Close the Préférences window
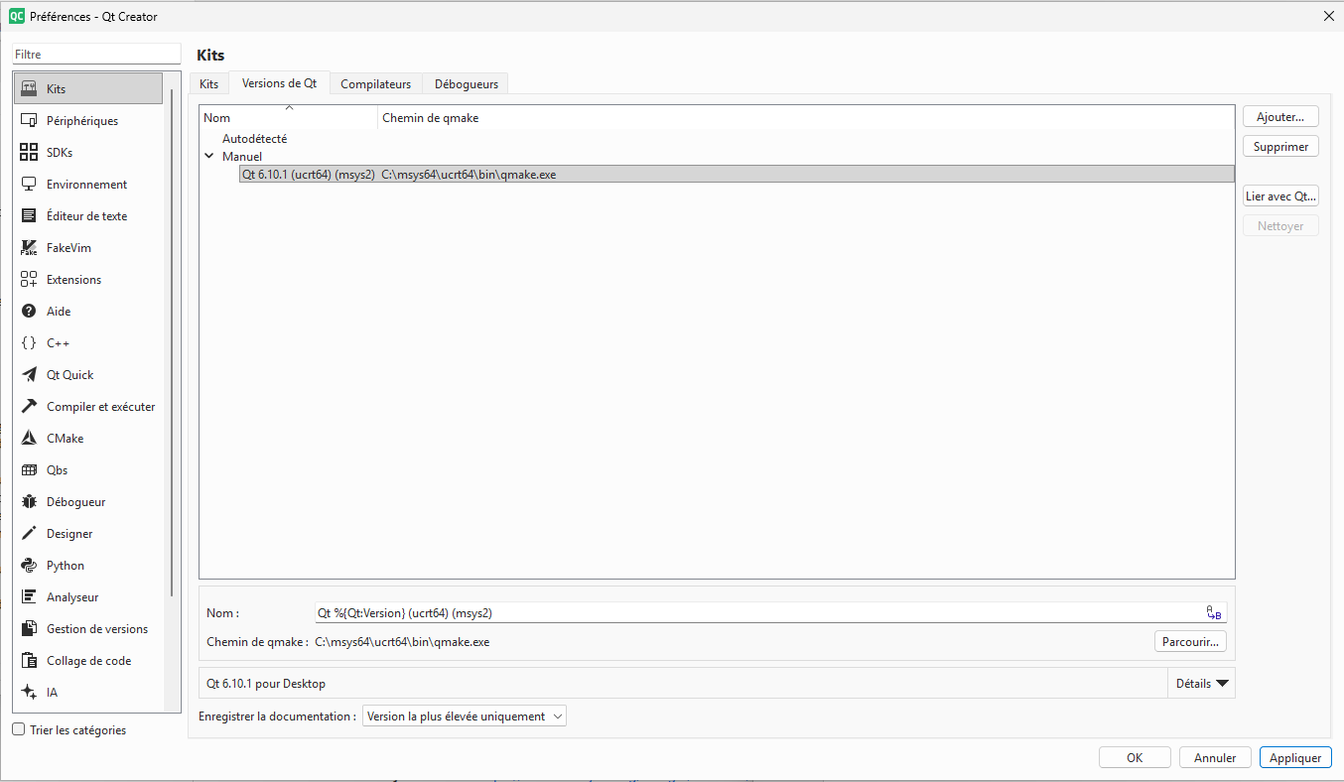The width and height of the screenshot is (1344, 782). click(x=1329, y=16)
